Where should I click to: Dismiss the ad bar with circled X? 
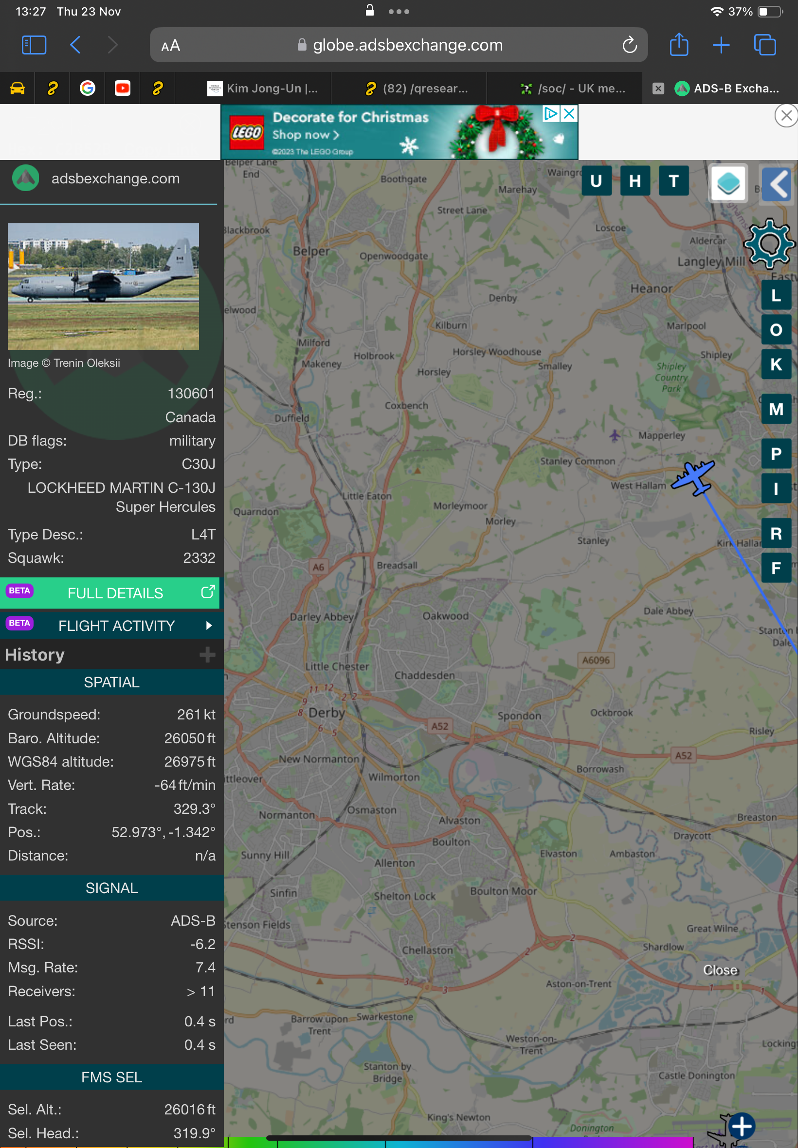(x=786, y=116)
